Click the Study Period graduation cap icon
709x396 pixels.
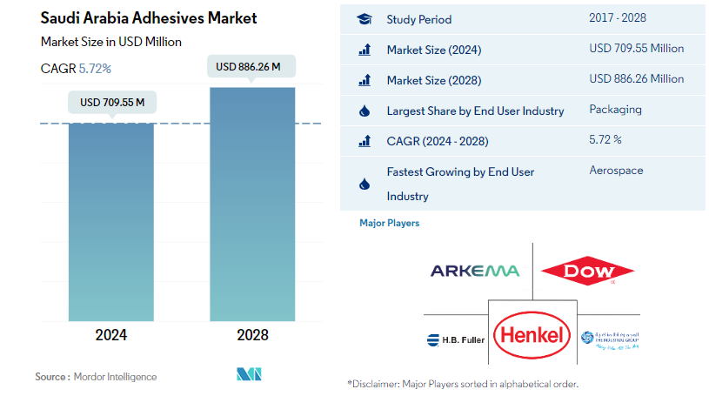365,19
